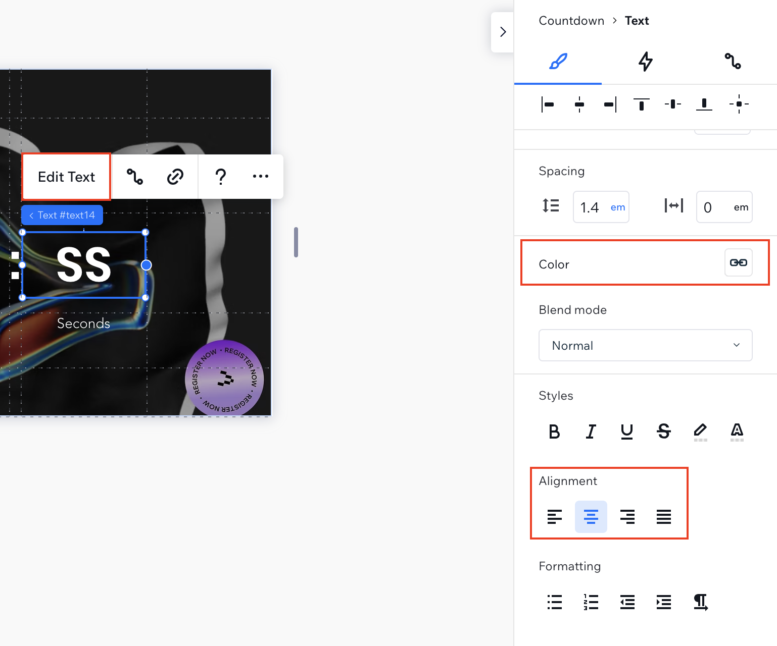777x646 pixels.
Task: Click the Text #text14 breadcrumb label
Action: (62, 215)
